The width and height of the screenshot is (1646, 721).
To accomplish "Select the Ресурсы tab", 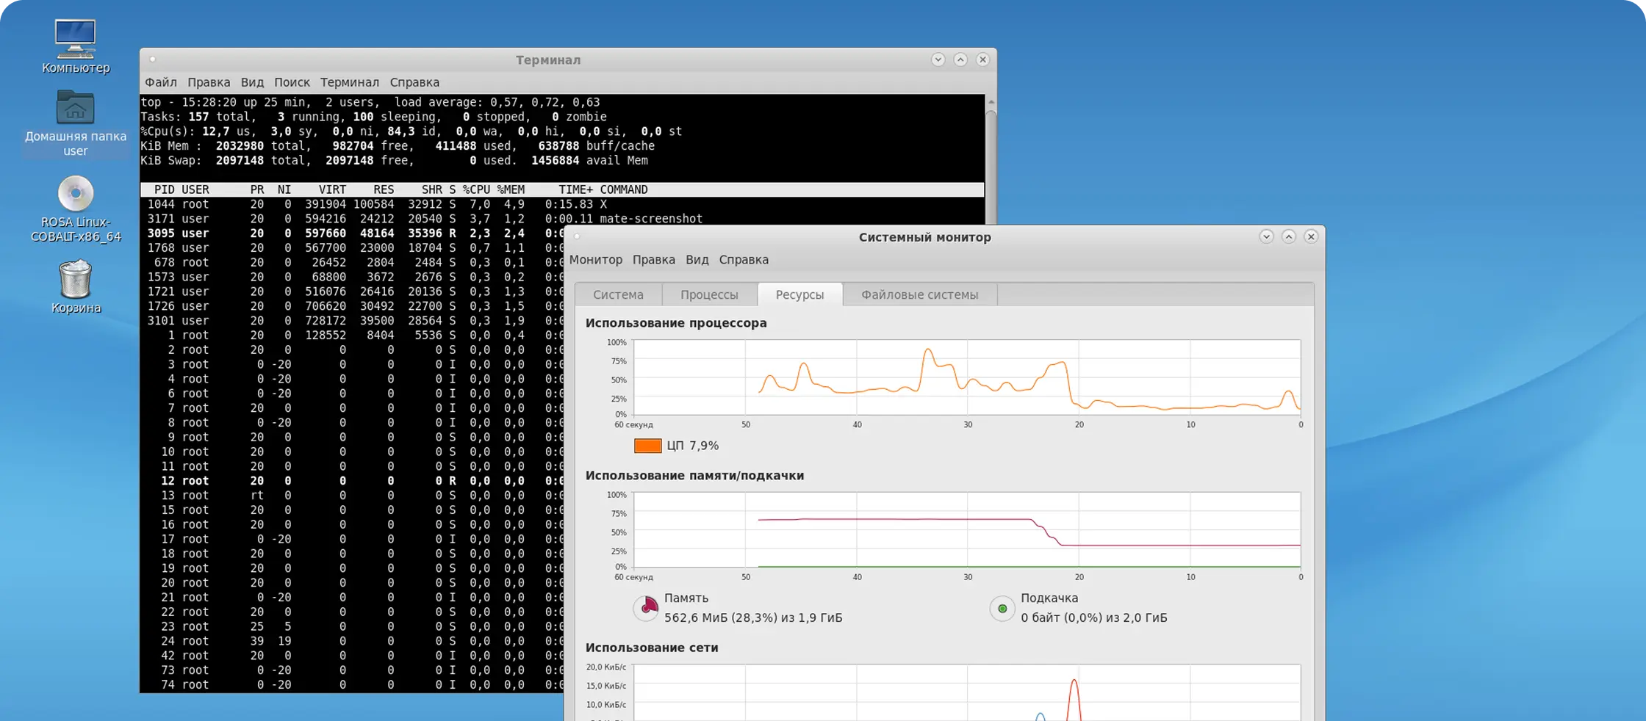I will click(x=799, y=294).
